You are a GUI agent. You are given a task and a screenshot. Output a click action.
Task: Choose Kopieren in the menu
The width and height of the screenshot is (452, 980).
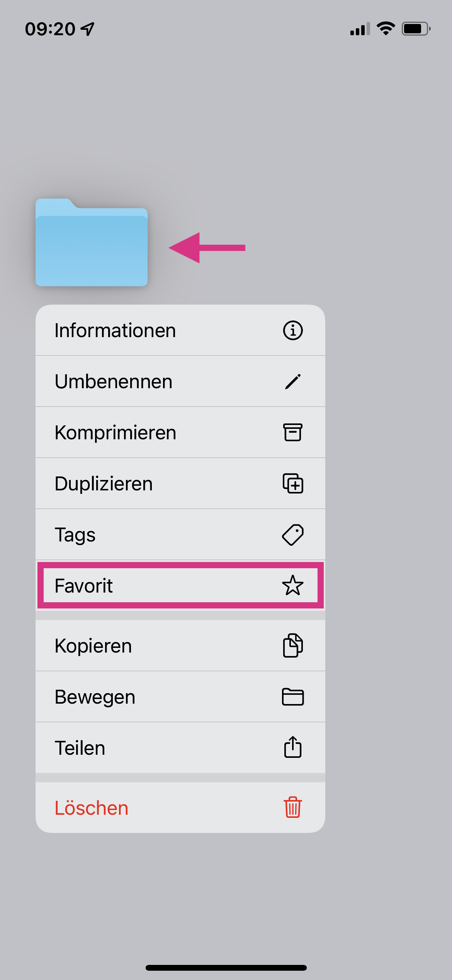coord(93,646)
